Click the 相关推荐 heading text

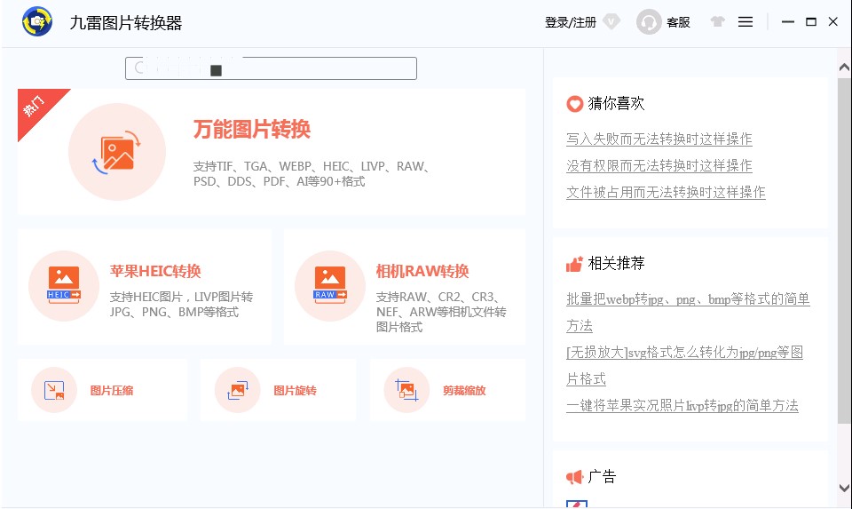616,264
